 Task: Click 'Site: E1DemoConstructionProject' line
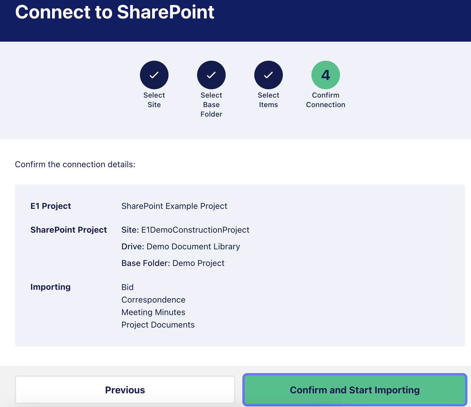[x=185, y=230]
